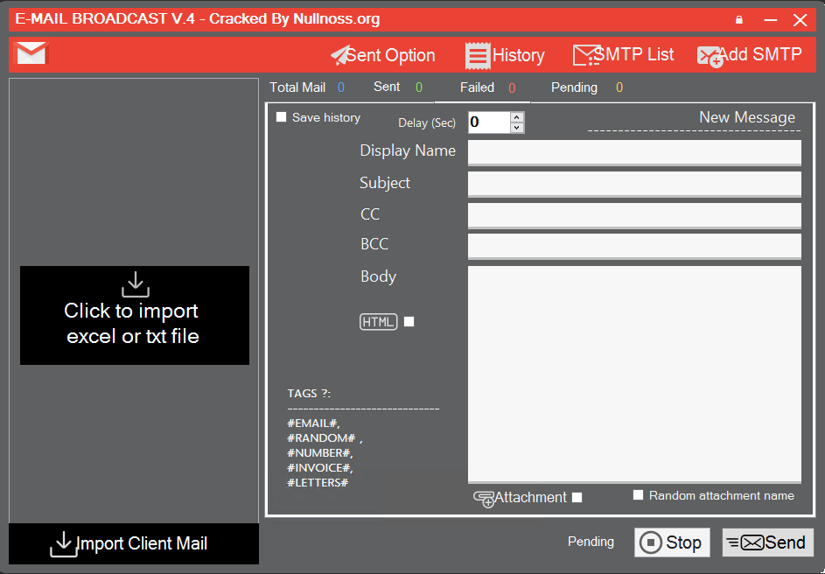This screenshot has height=574, width=825.
Task: Click the Send envelope icon
Action: [746, 542]
